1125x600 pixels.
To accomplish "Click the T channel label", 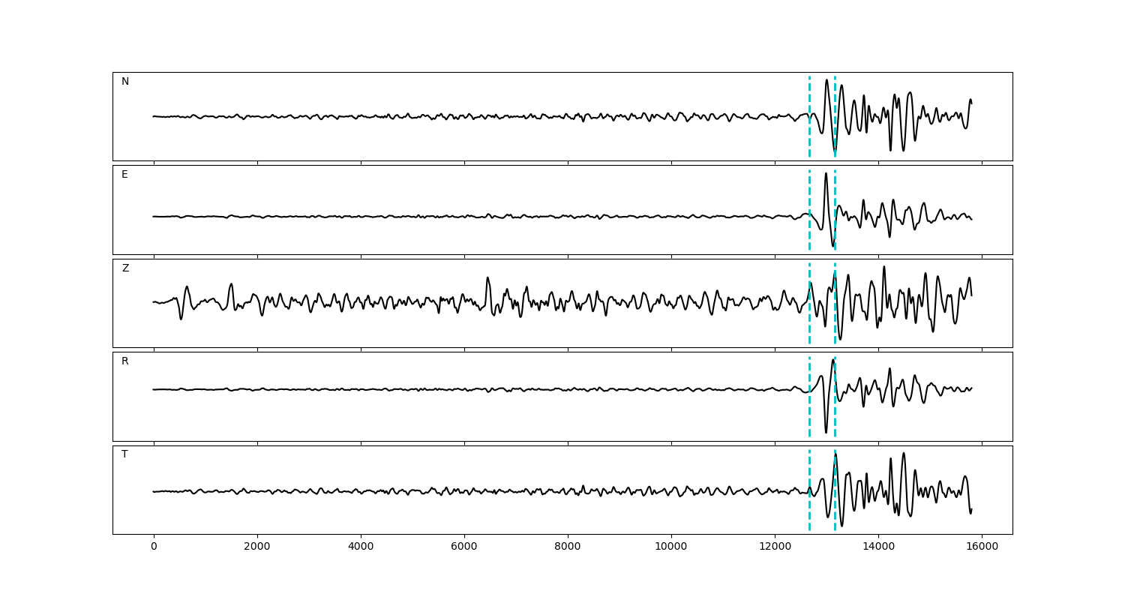I will pos(124,454).
